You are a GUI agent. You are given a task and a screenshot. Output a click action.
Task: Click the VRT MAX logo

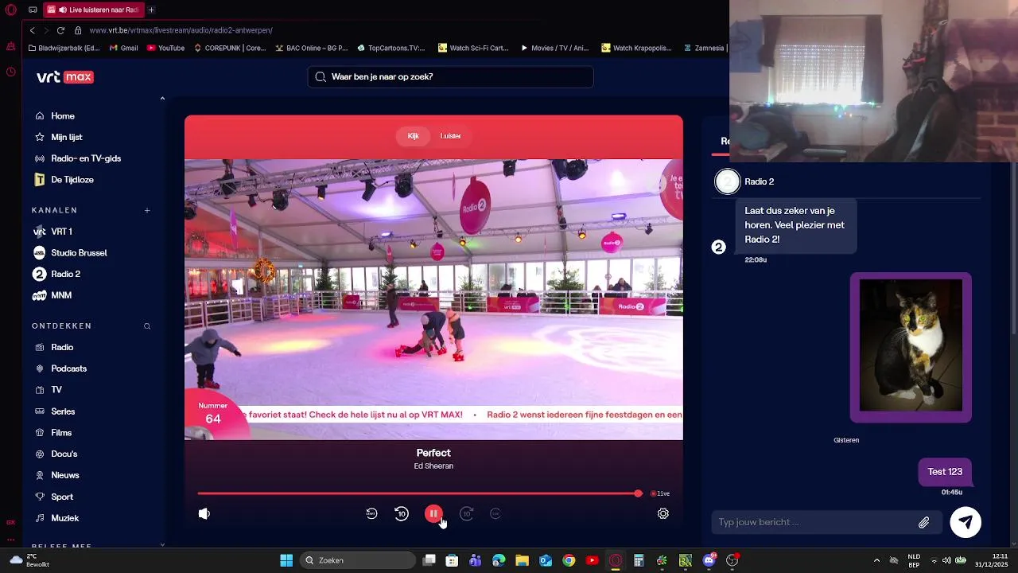pos(64,77)
